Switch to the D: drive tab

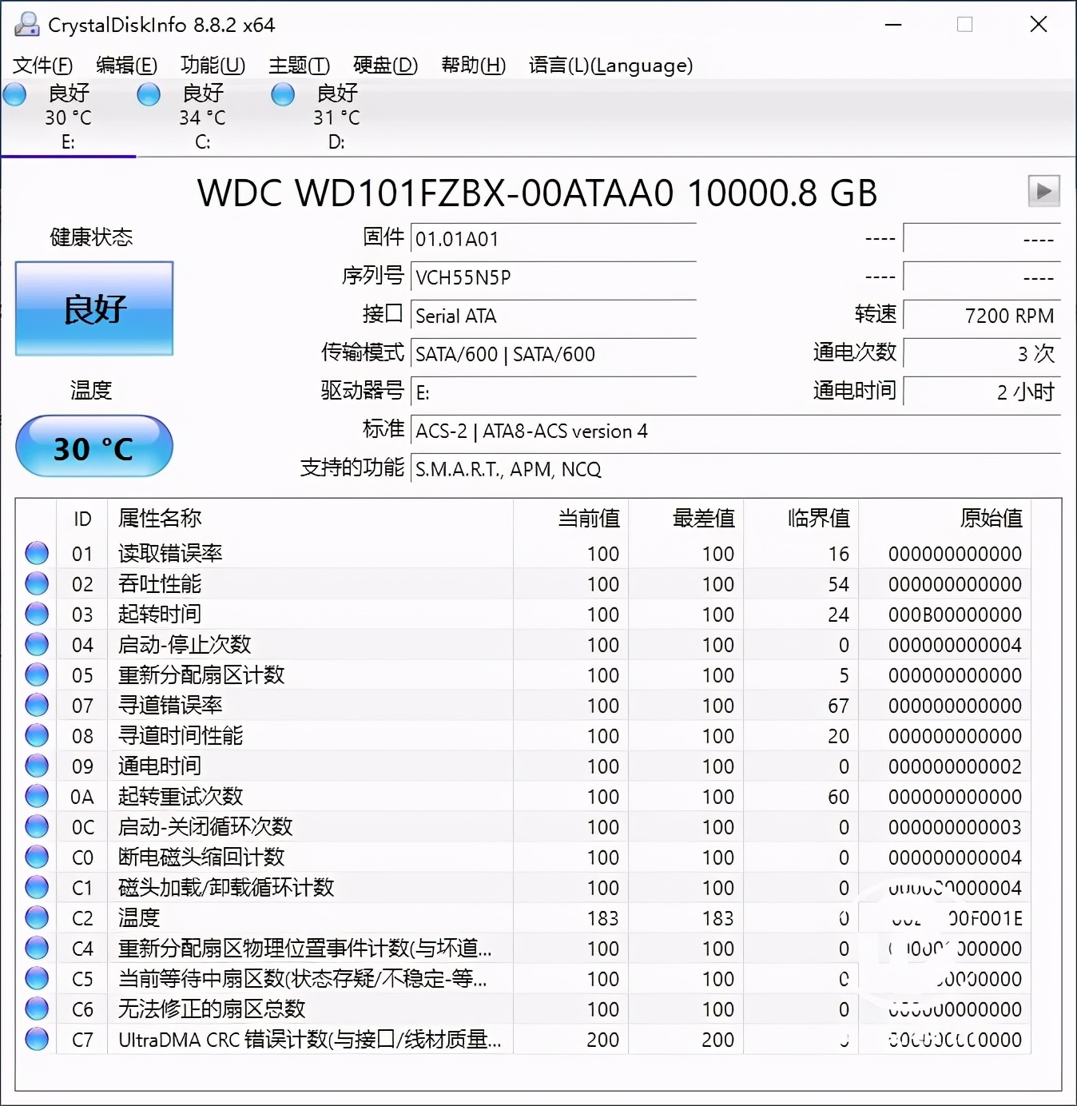[336, 142]
